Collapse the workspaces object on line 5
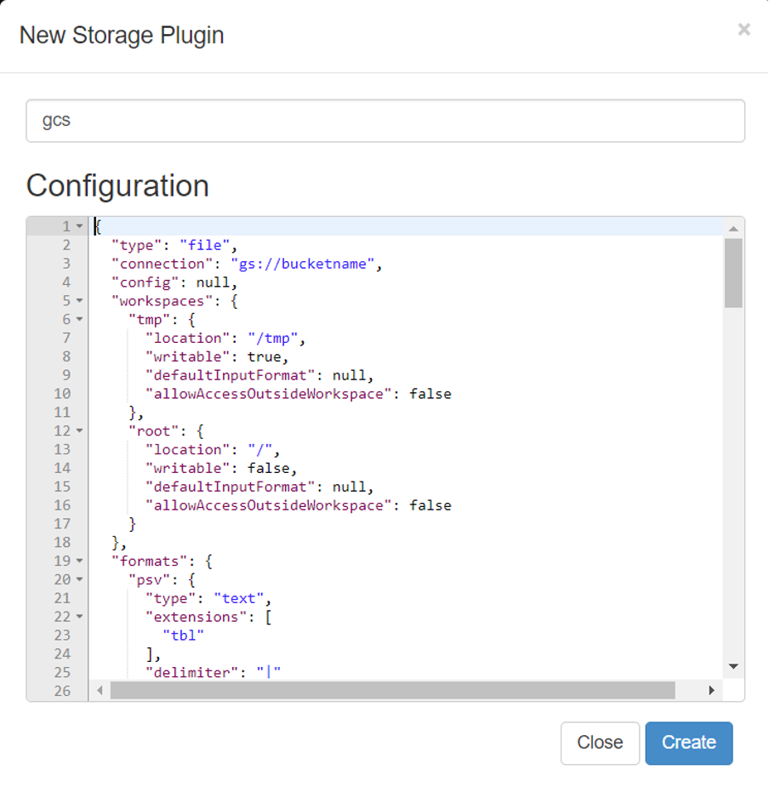This screenshot has height=798, width=769. point(77,300)
